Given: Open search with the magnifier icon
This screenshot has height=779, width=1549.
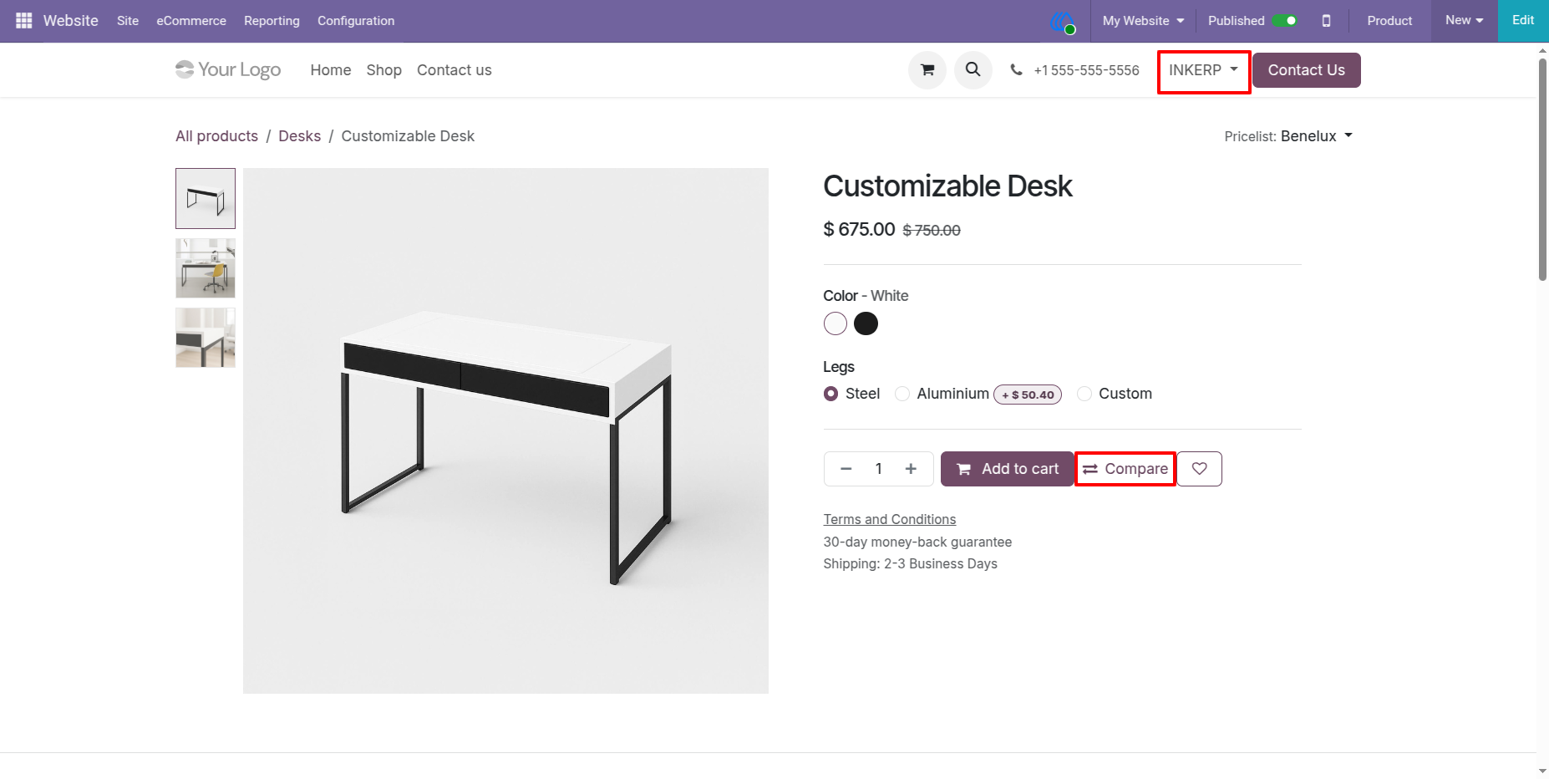Looking at the screenshot, I should tap(973, 70).
